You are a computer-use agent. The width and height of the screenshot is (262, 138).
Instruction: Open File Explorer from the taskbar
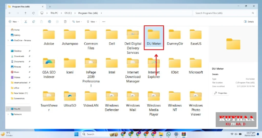point(161,134)
